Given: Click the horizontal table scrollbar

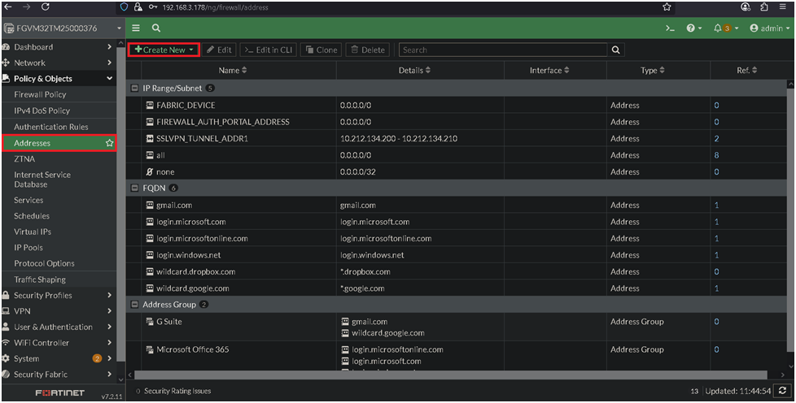Looking at the screenshot, I should point(451,375).
